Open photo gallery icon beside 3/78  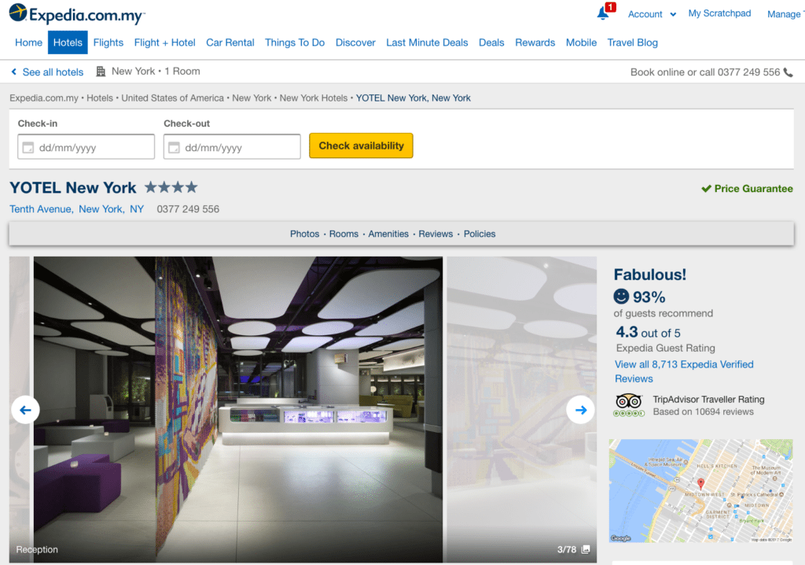tap(586, 549)
